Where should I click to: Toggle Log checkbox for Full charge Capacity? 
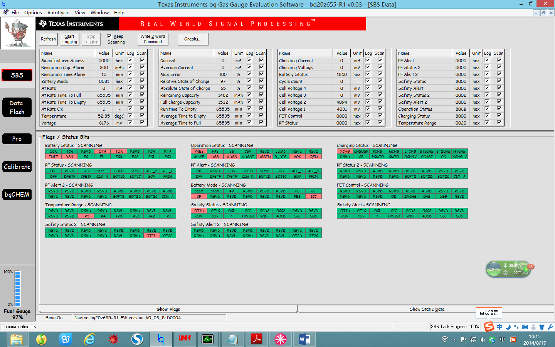click(249, 102)
